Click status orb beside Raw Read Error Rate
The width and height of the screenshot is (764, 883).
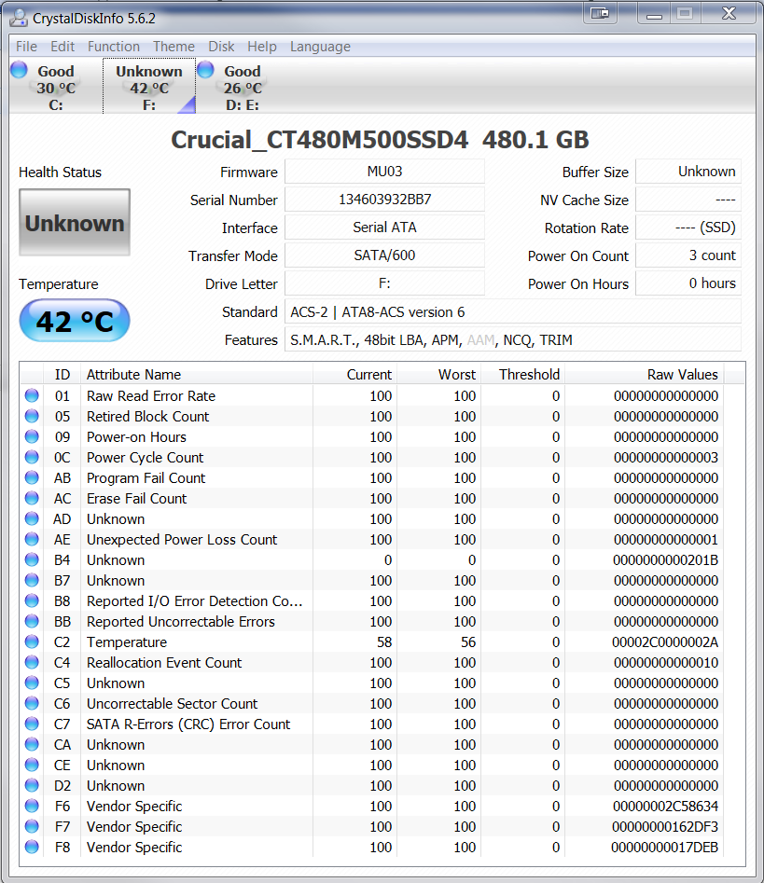[x=33, y=395]
